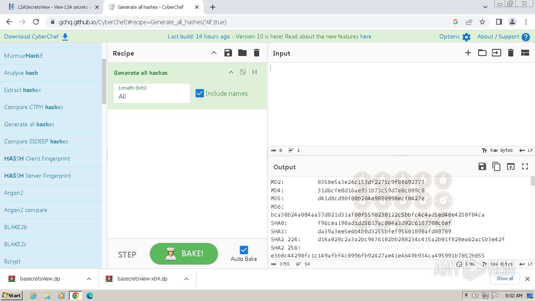Share this page icon
Image resolution: width=535 pixels, height=301 pixels.
pos(469,22)
